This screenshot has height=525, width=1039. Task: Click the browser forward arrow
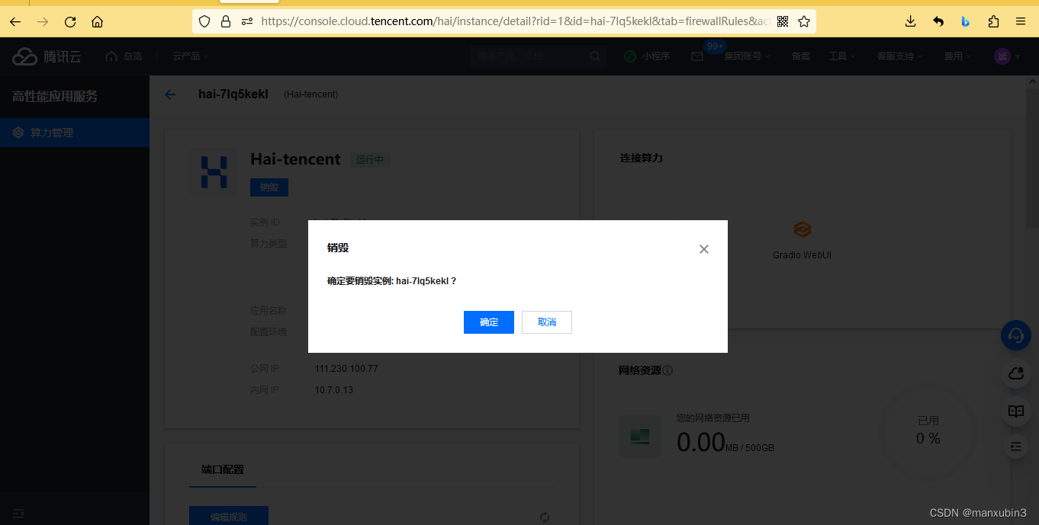(43, 22)
